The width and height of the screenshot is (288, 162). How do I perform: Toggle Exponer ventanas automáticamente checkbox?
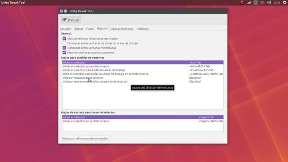click(x=64, y=53)
